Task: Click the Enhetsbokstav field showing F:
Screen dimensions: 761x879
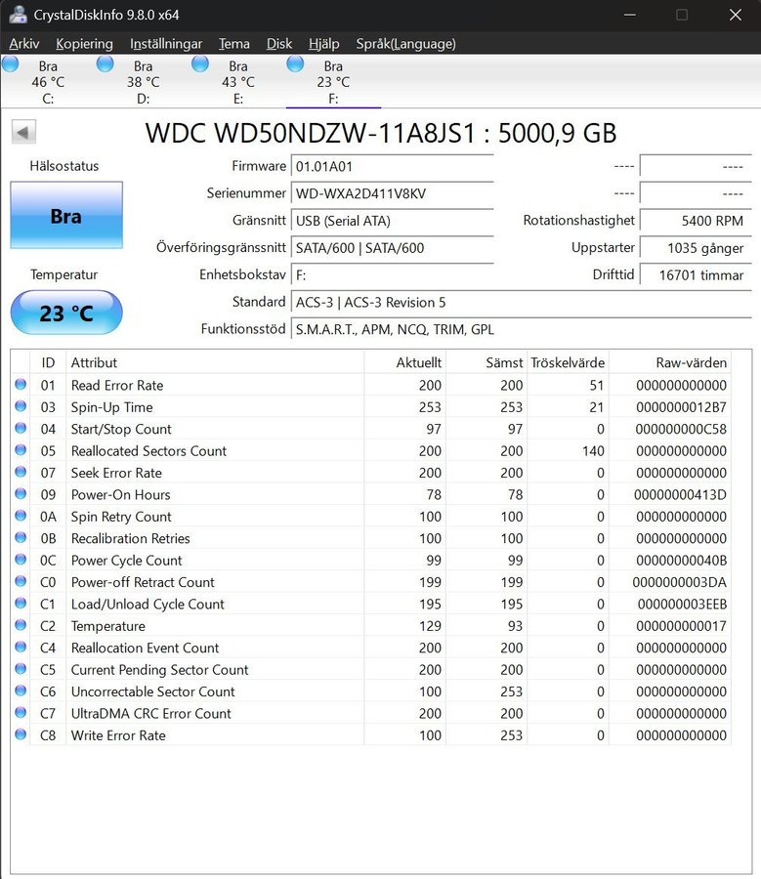Action: coord(392,275)
